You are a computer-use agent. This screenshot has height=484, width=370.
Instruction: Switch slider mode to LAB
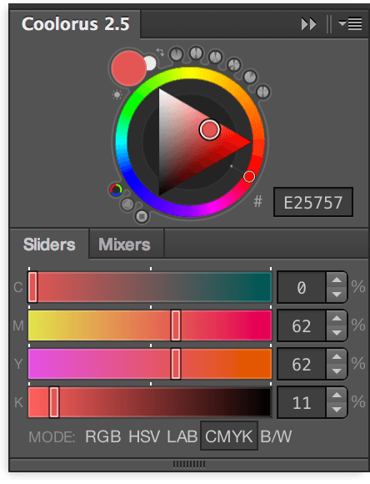(x=182, y=436)
